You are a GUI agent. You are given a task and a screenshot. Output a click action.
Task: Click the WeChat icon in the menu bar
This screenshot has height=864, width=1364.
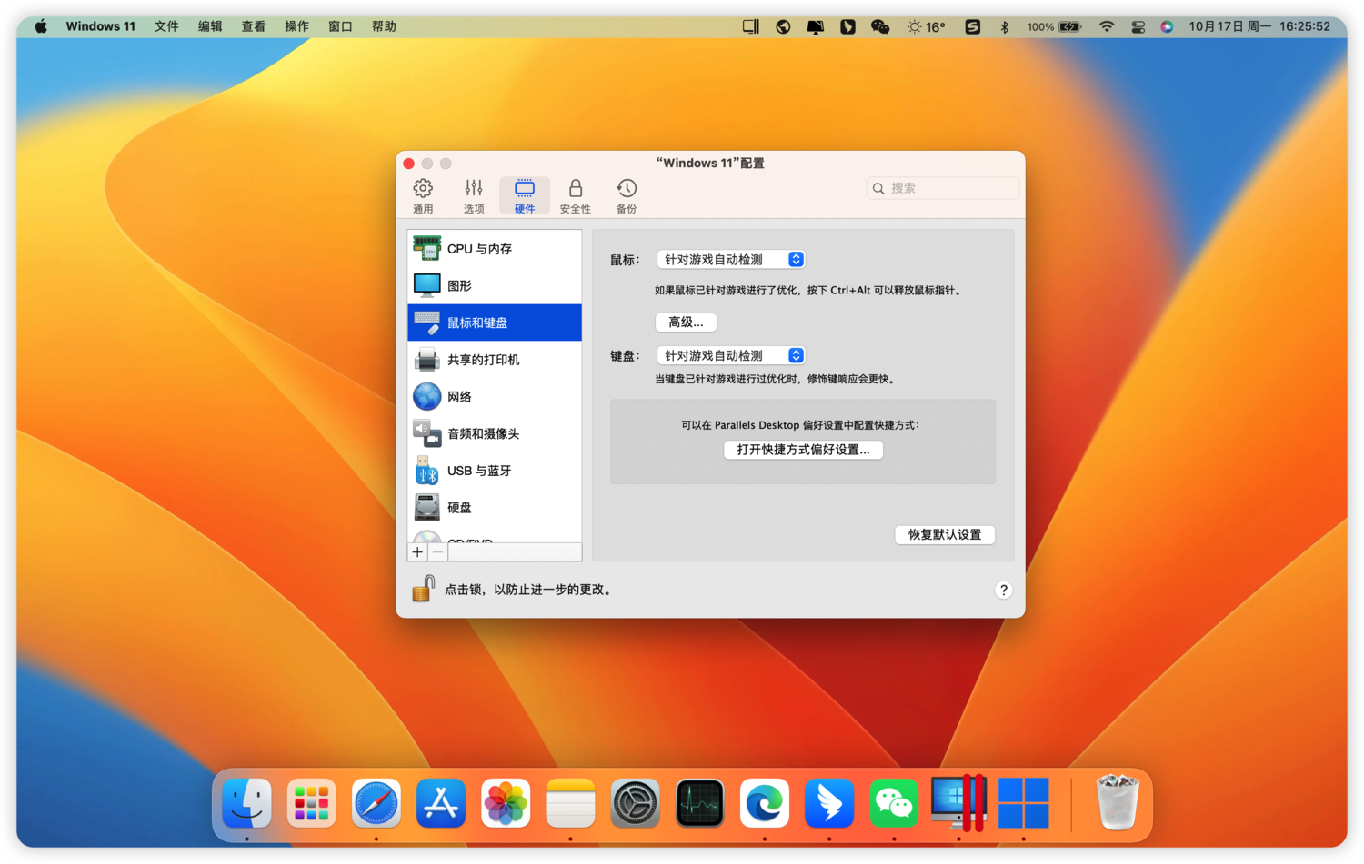(x=879, y=26)
